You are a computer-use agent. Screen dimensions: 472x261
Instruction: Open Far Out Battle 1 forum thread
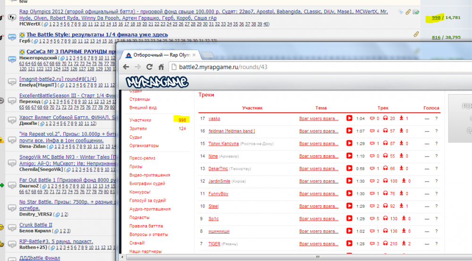[67, 180]
